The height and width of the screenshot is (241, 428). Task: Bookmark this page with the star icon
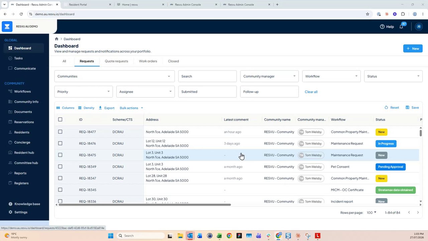point(367,14)
